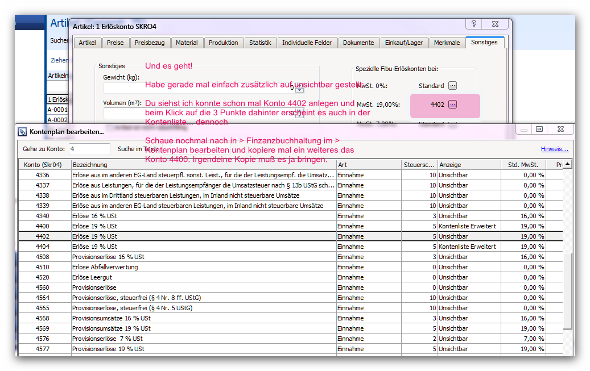Open the ellipsis button next to account 4402

453,105
